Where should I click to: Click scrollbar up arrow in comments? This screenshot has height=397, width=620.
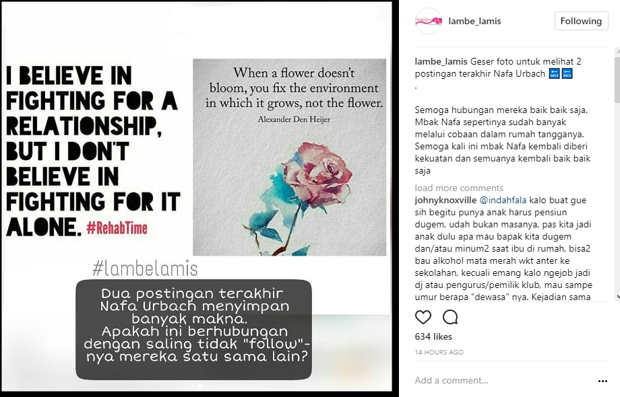pos(617,51)
